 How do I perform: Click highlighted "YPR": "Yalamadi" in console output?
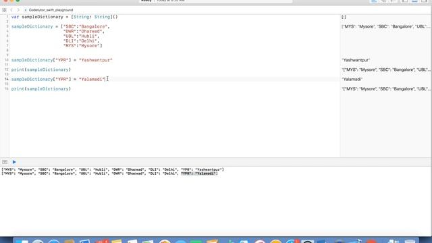(198, 173)
